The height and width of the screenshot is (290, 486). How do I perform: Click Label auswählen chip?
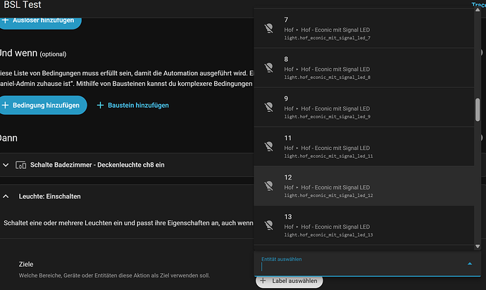(289, 281)
